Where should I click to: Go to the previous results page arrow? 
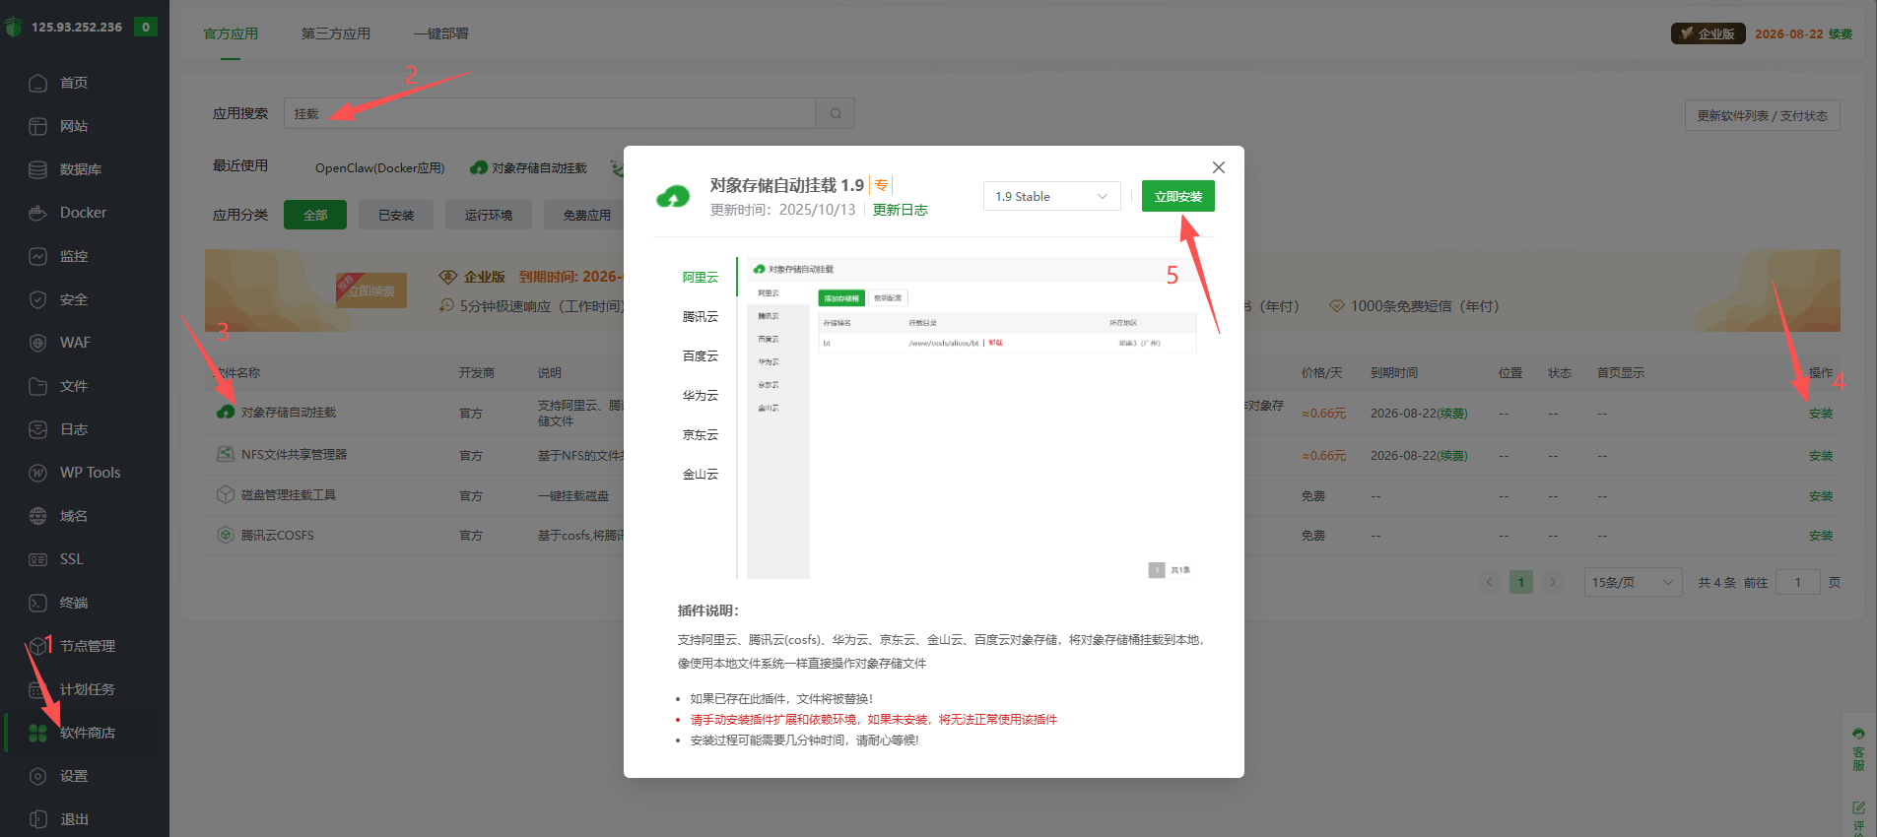(x=1490, y=582)
